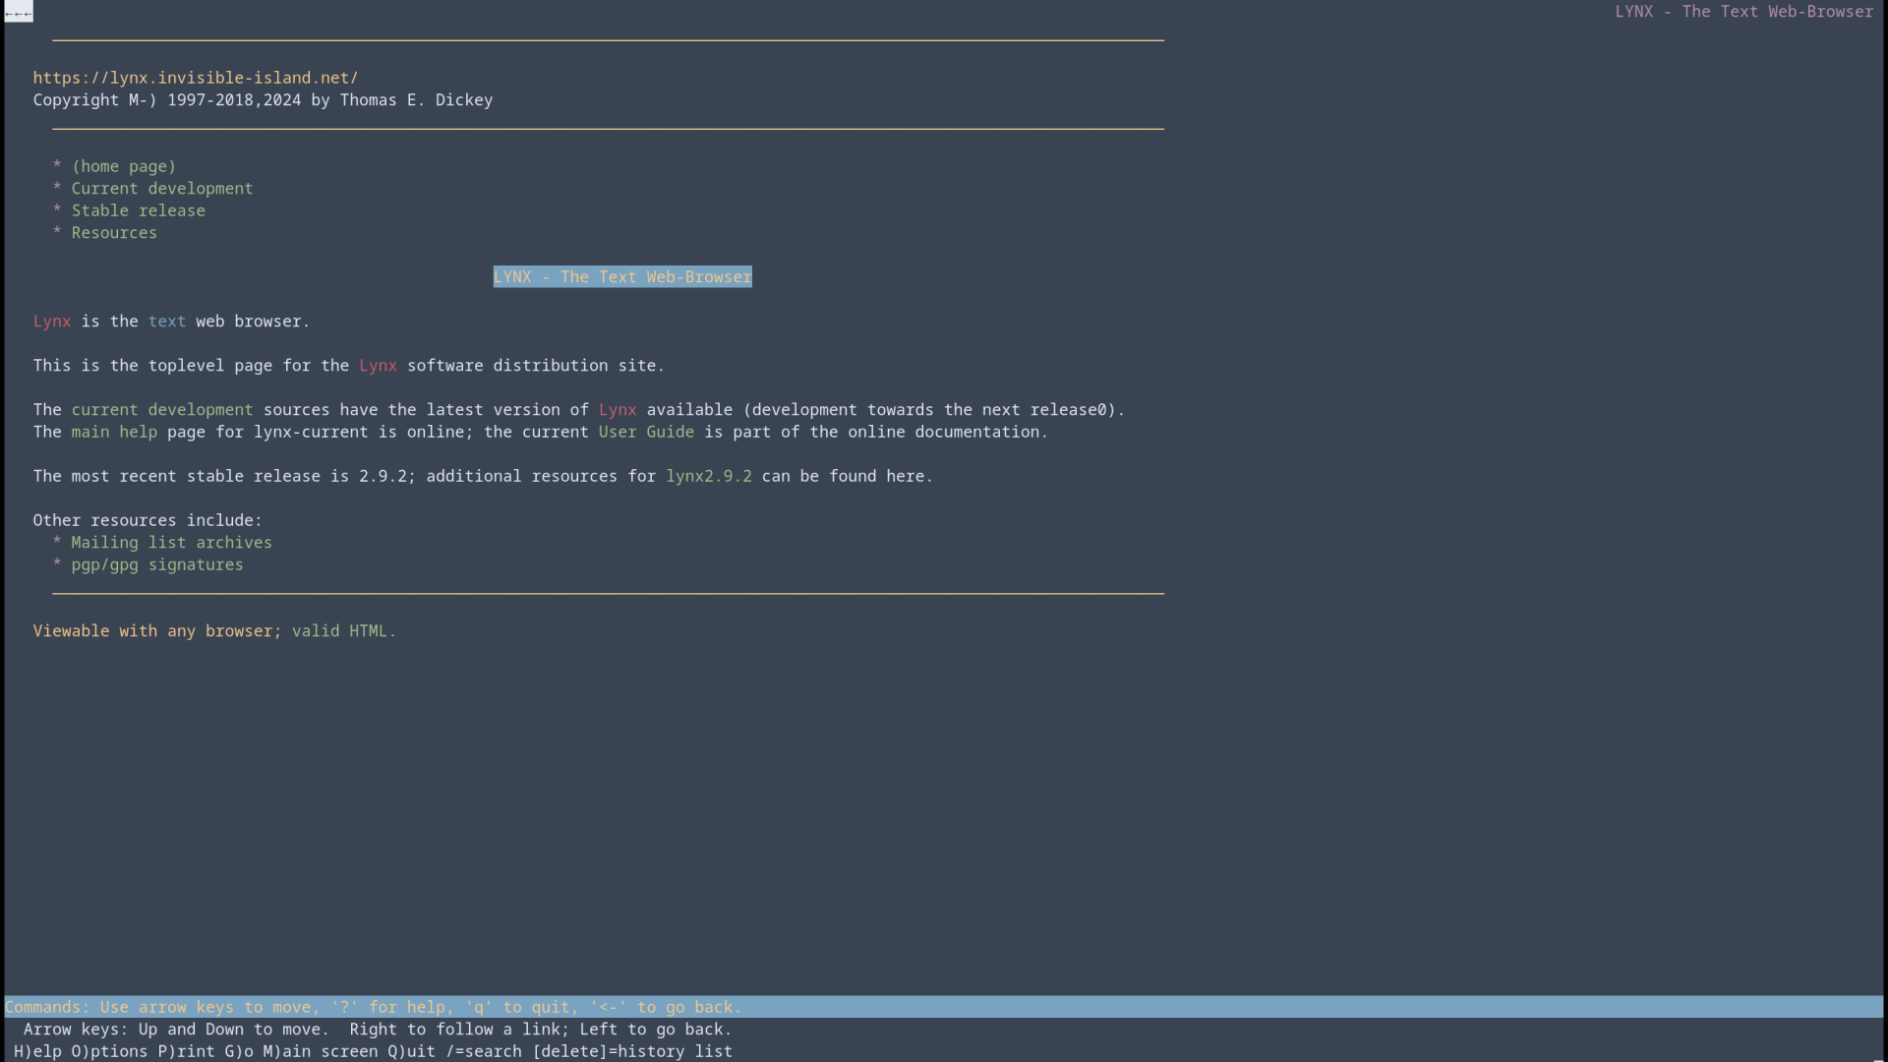Click H)elp in the bottom command menu
Image resolution: width=1888 pixels, height=1062 pixels.
(x=37, y=1051)
